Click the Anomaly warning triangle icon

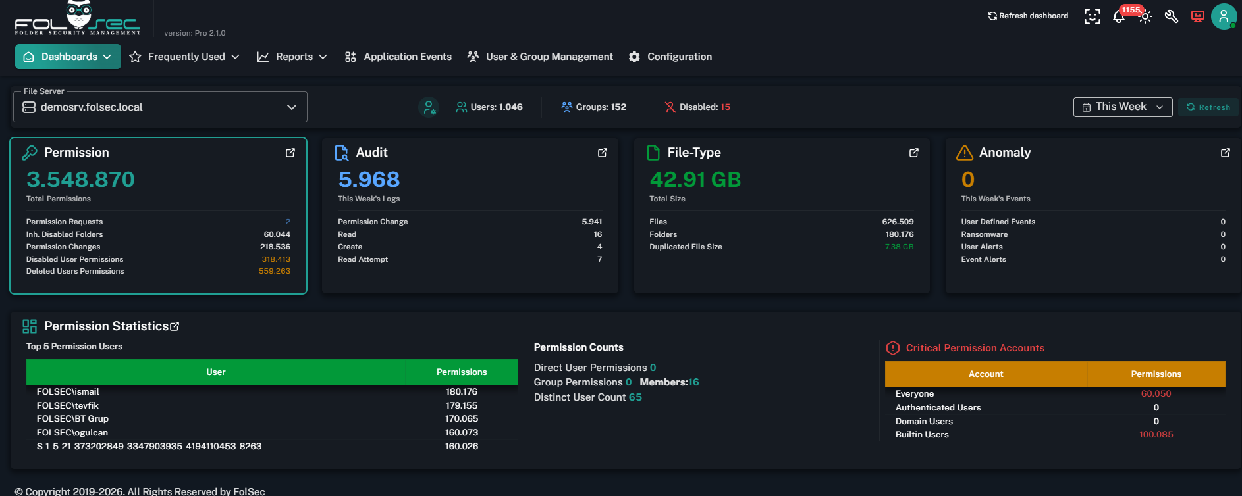coord(965,153)
